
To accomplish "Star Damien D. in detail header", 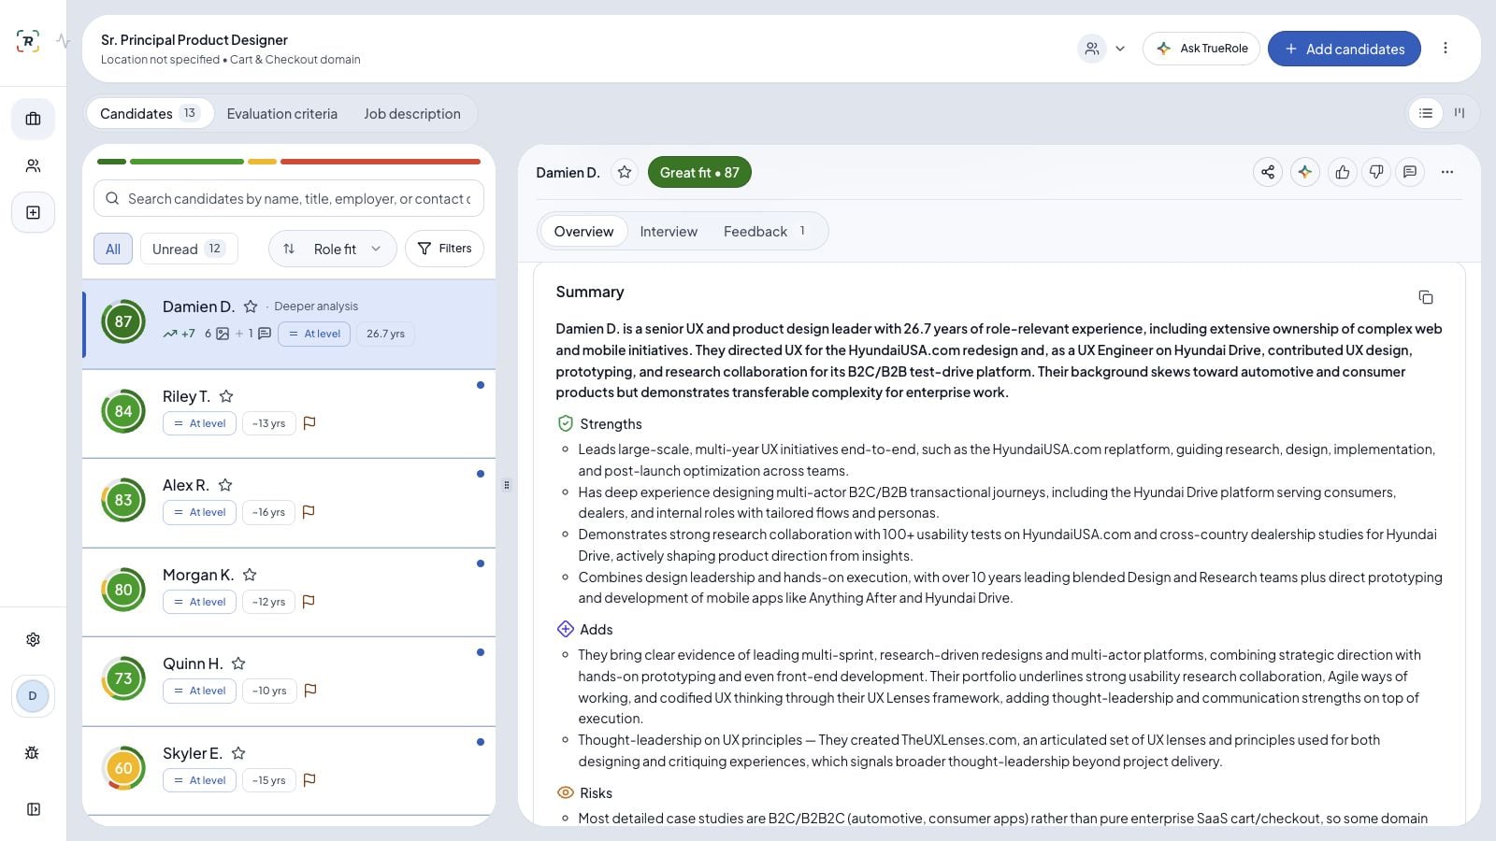I will tap(624, 172).
